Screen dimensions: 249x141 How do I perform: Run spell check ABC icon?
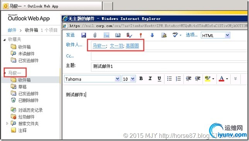point(175,35)
